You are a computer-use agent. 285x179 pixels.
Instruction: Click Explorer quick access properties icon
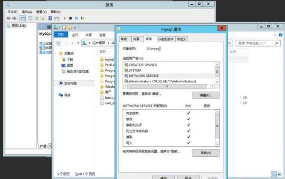64,28
